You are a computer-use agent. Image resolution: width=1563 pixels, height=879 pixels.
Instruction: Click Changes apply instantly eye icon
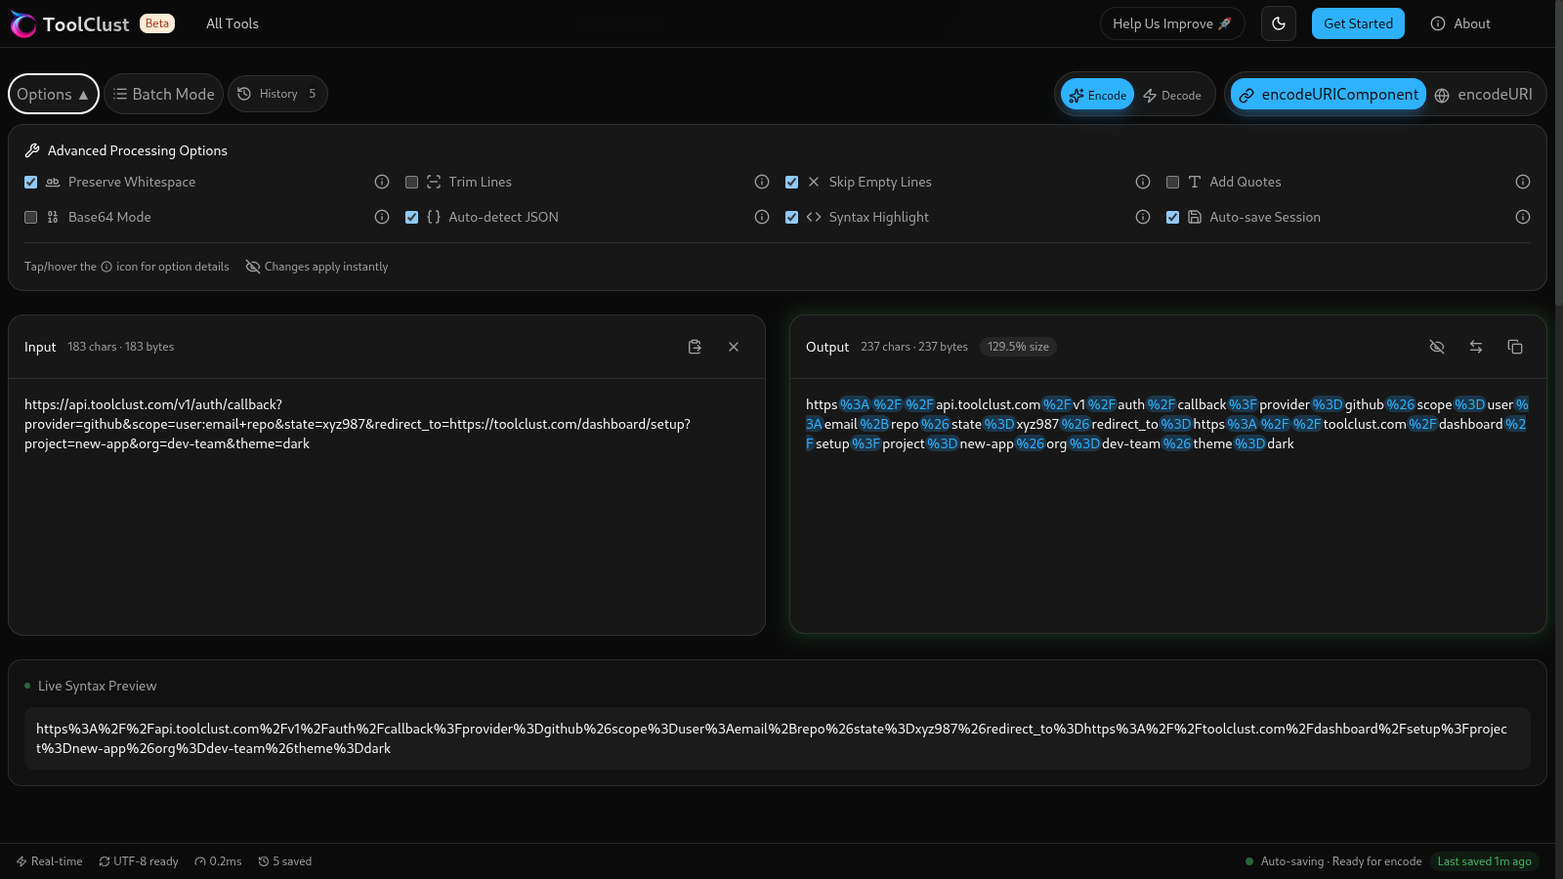[x=253, y=267]
